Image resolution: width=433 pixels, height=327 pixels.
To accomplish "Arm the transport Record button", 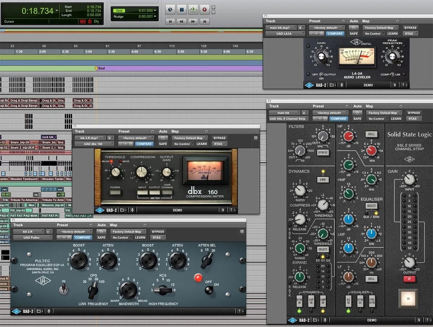I will [205, 9].
